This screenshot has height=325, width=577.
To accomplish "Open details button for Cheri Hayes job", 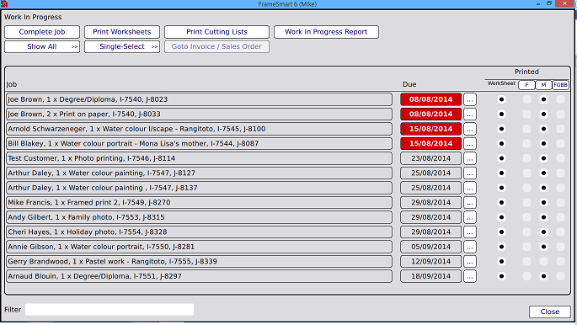I will pos(470,232).
